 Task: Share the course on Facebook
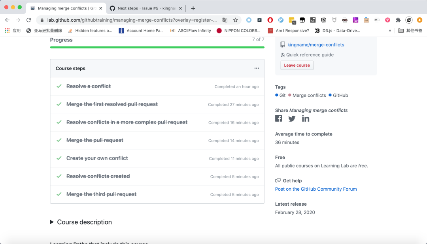(x=278, y=118)
